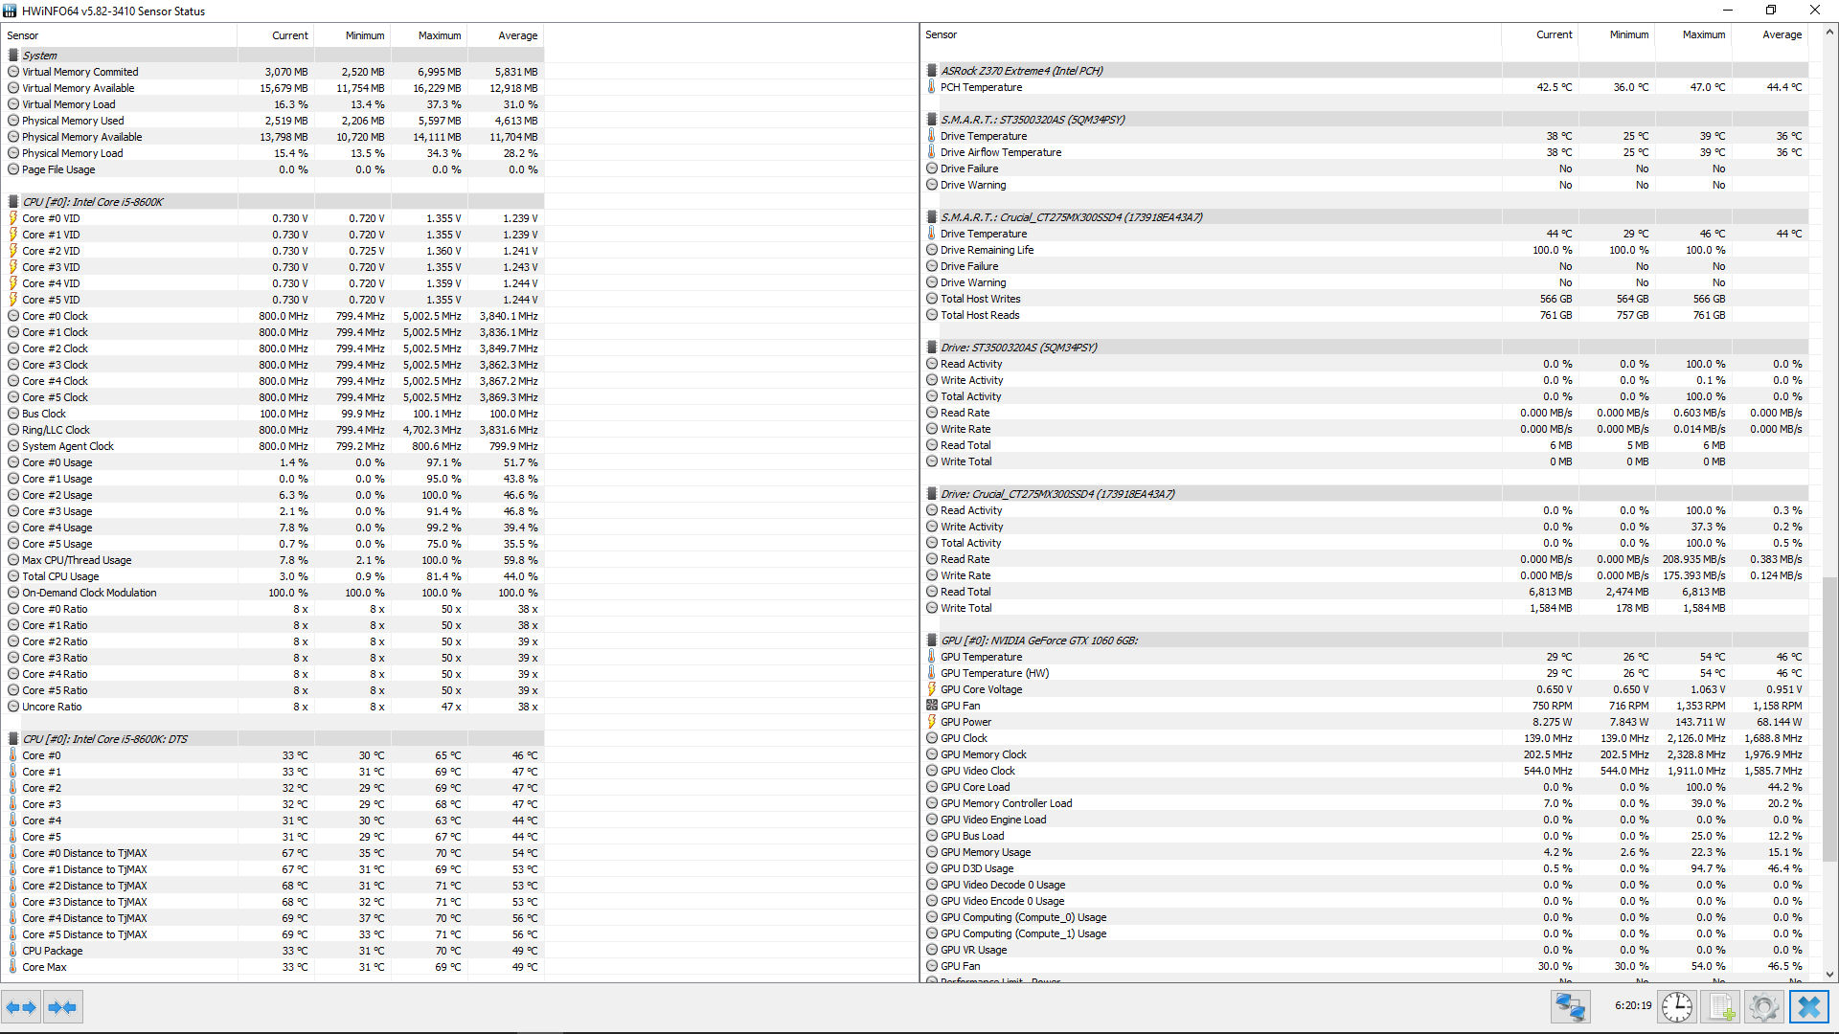Image resolution: width=1839 pixels, height=1034 pixels.
Task: Select the Core #0 Clock sensor row
Action: click(x=55, y=316)
